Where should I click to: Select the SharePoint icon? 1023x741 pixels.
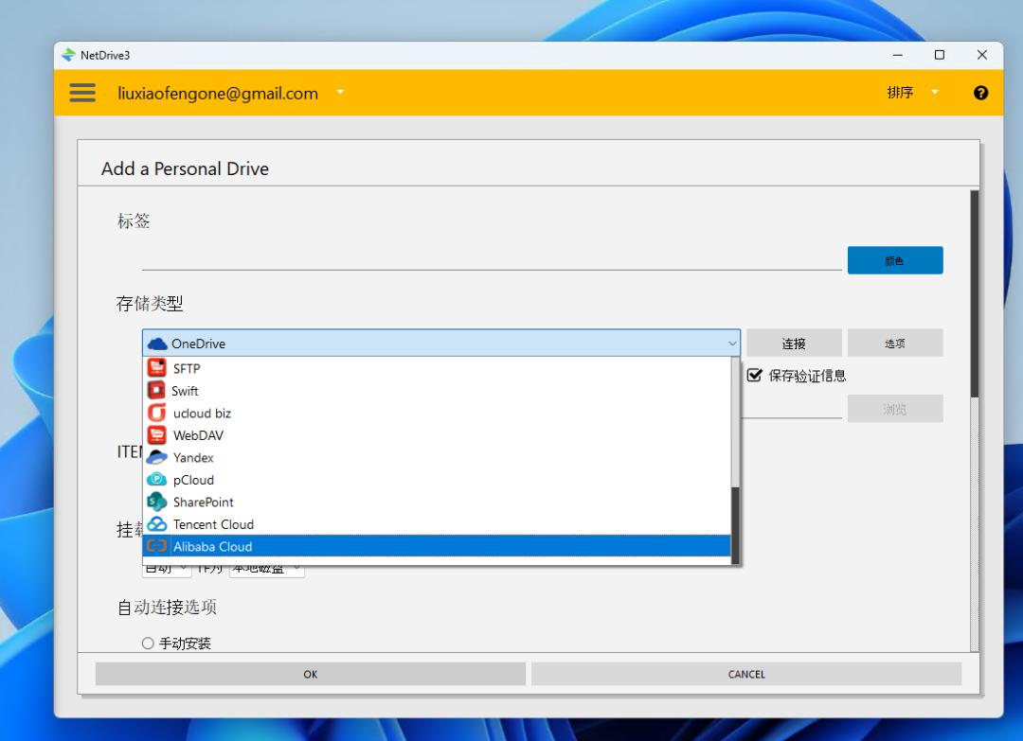pyautogui.click(x=156, y=502)
